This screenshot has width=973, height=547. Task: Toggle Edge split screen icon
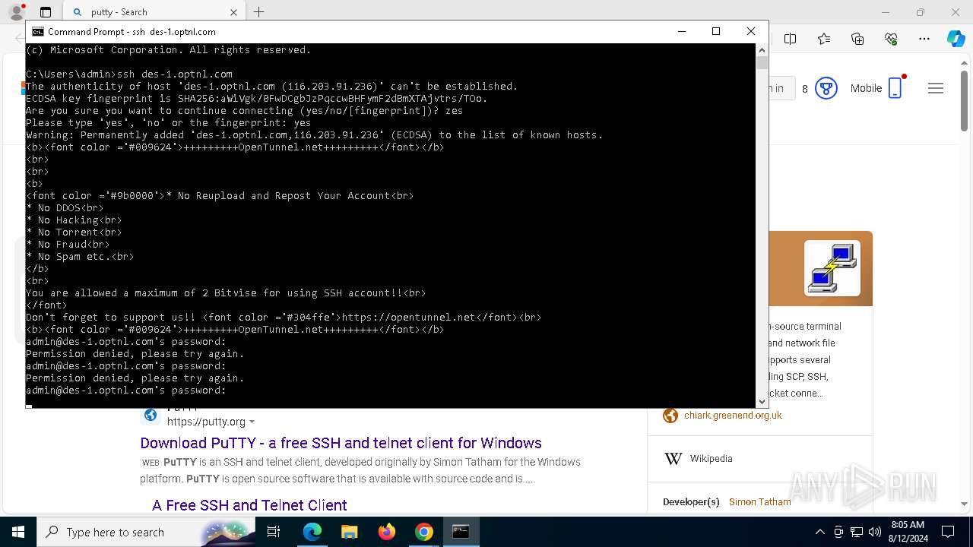[791, 39]
